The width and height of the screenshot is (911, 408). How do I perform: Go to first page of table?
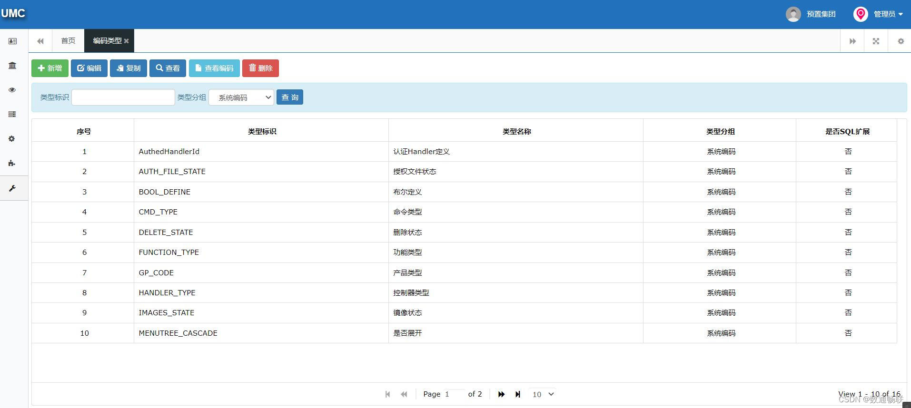tap(387, 394)
